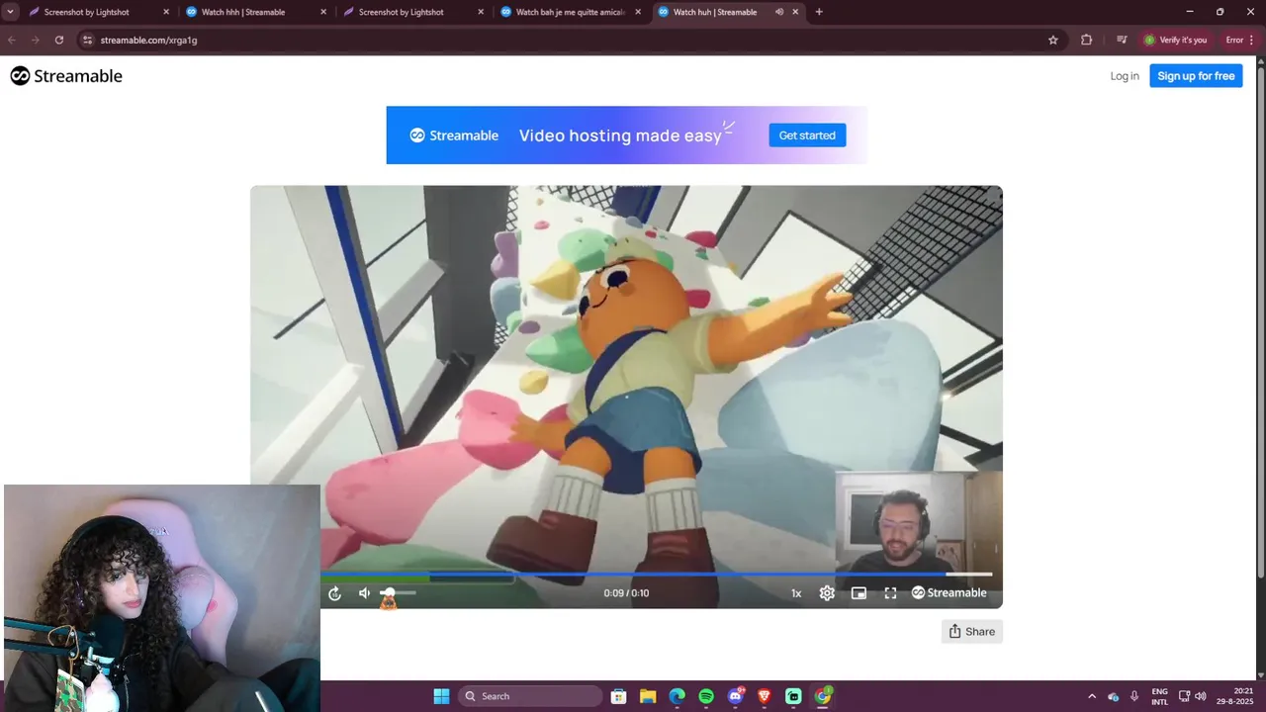The height and width of the screenshot is (712, 1266).
Task: Click the Chrome icon in the taskbar
Action: pos(823,696)
